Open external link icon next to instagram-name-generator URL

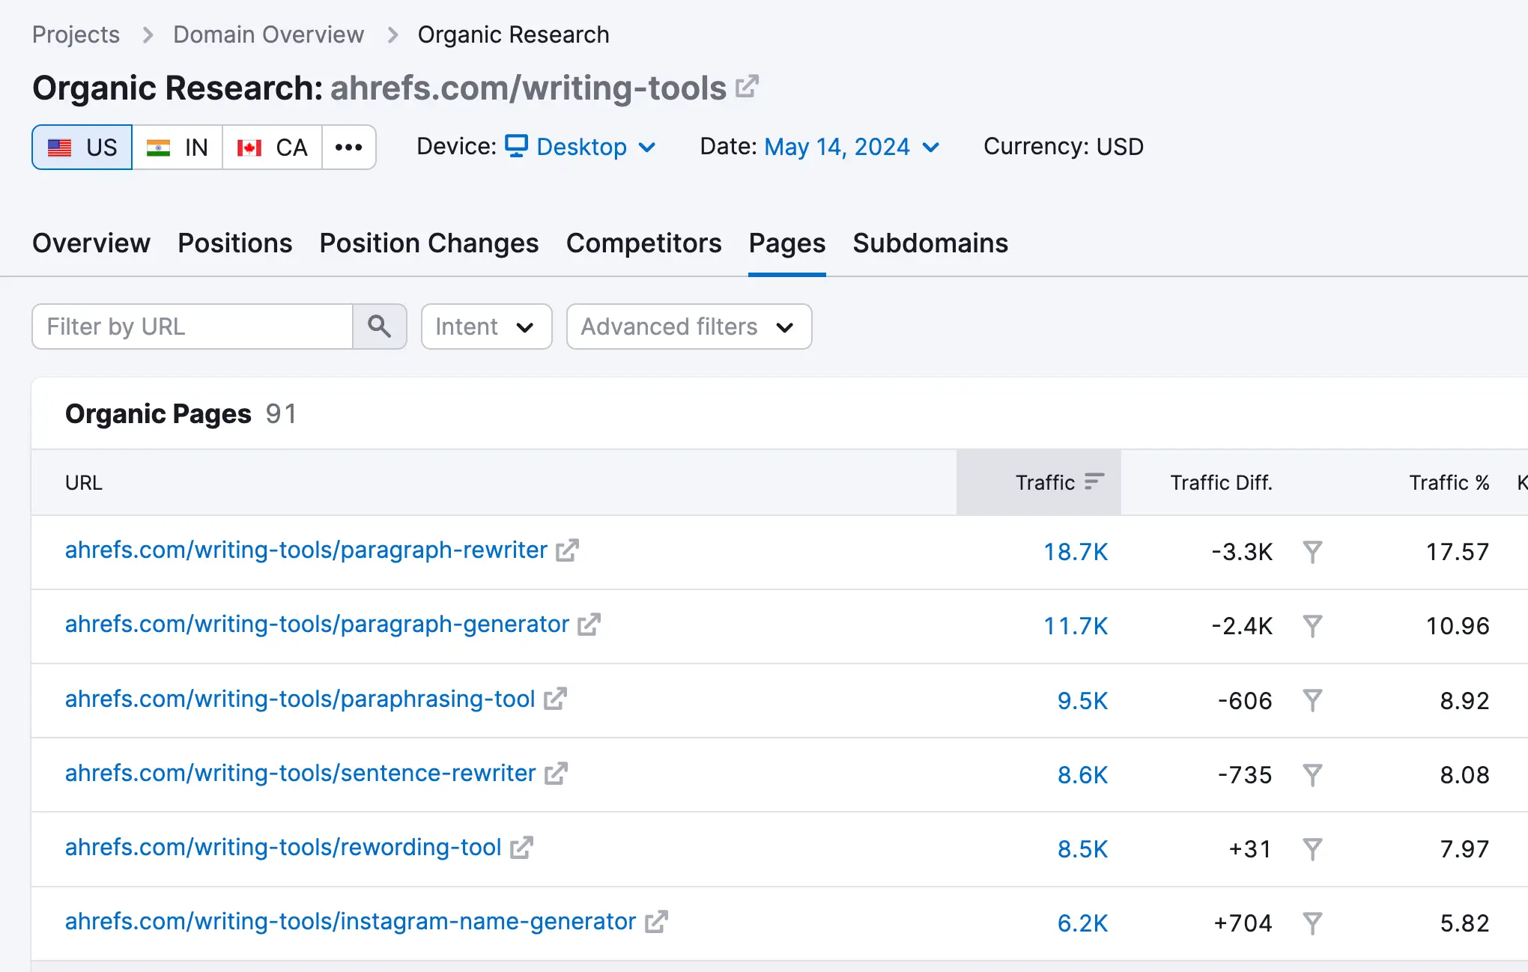[656, 922]
